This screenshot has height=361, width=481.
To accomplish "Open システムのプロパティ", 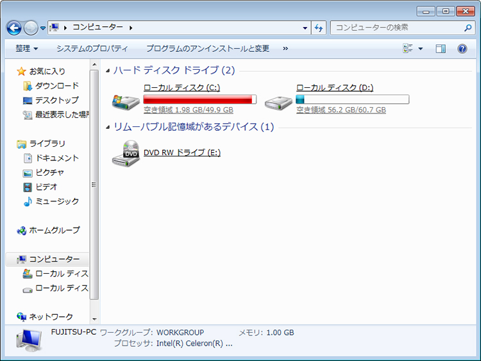I will click(92, 49).
